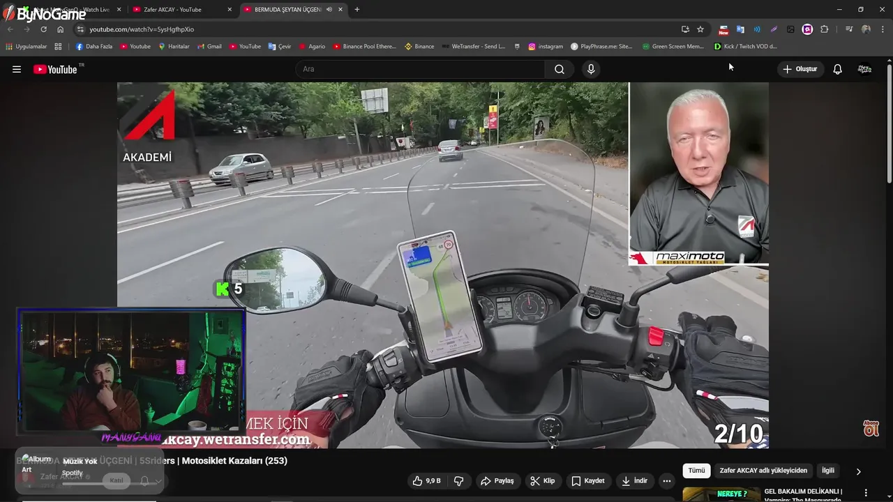This screenshot has width=893, height=502.
Task: Open the Çevir bookmark
Action: click(x=280, y=47)
